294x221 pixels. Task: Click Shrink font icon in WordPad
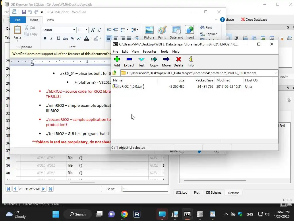point(99,30)
